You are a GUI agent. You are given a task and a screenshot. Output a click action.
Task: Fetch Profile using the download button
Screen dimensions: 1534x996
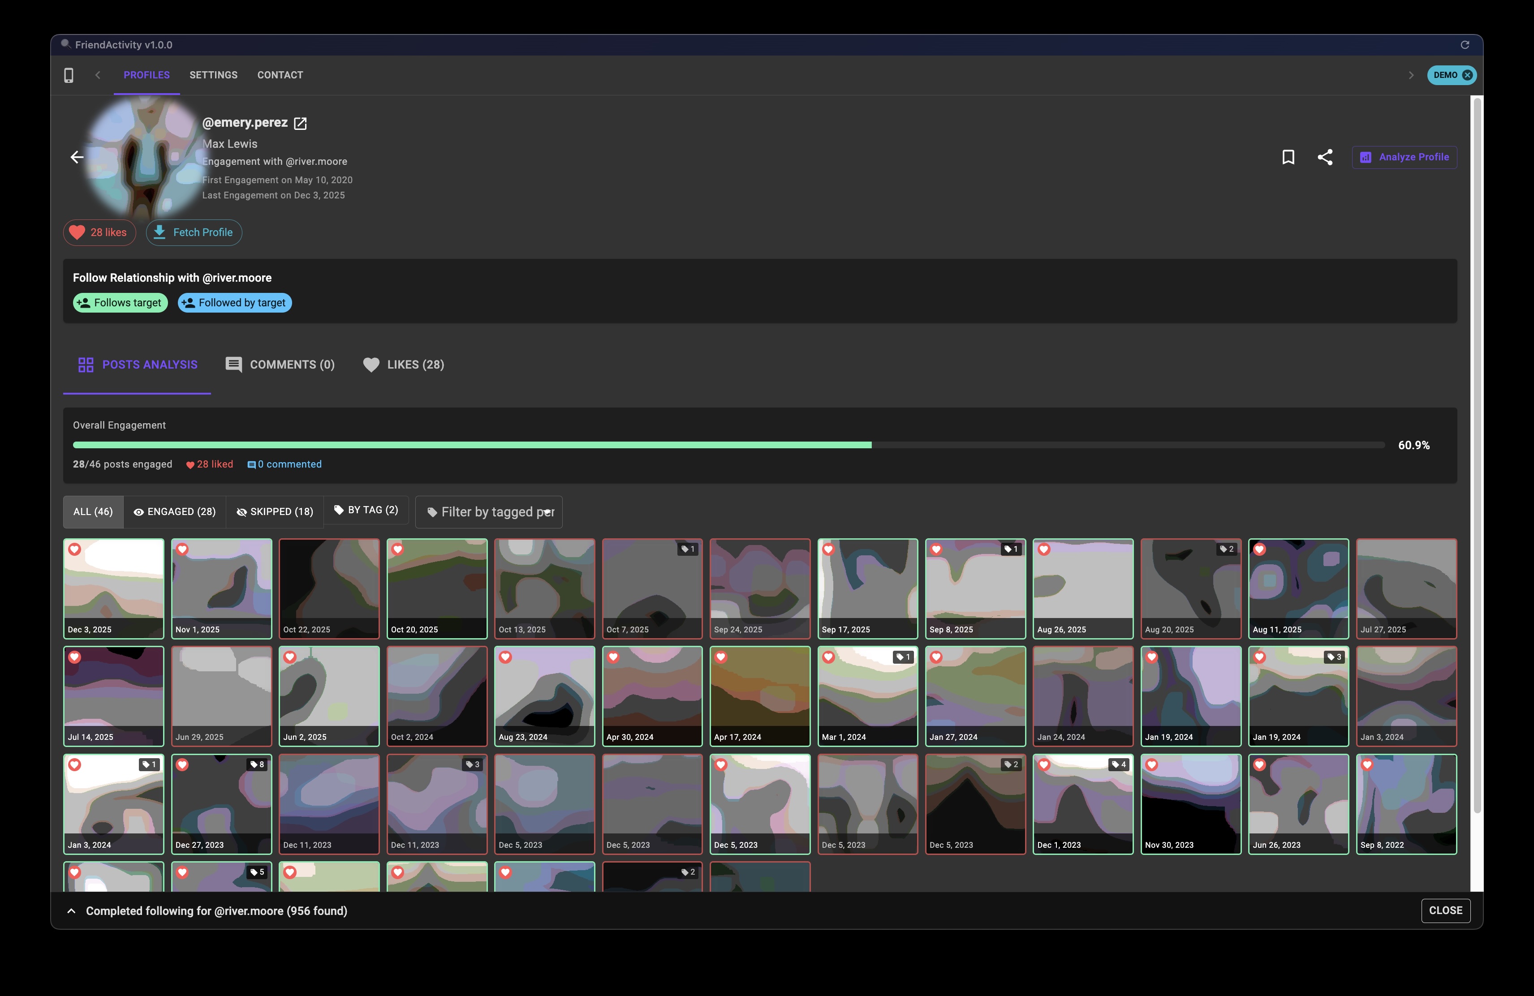pyautogui.click(x=194, y=232)
